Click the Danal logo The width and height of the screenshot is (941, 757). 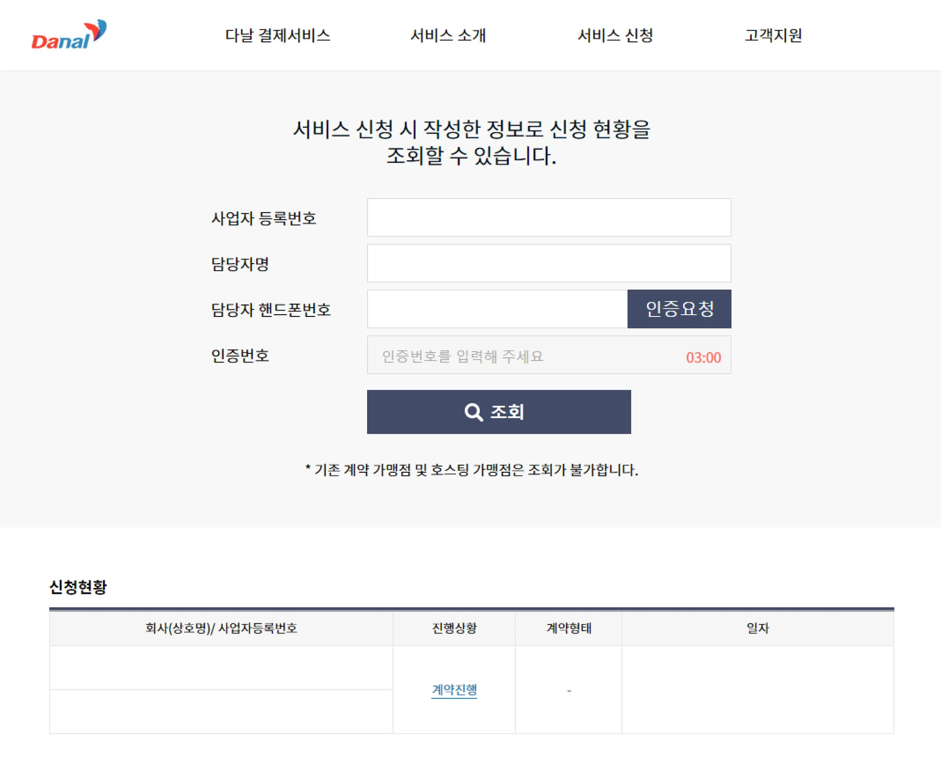pos(69,35)
